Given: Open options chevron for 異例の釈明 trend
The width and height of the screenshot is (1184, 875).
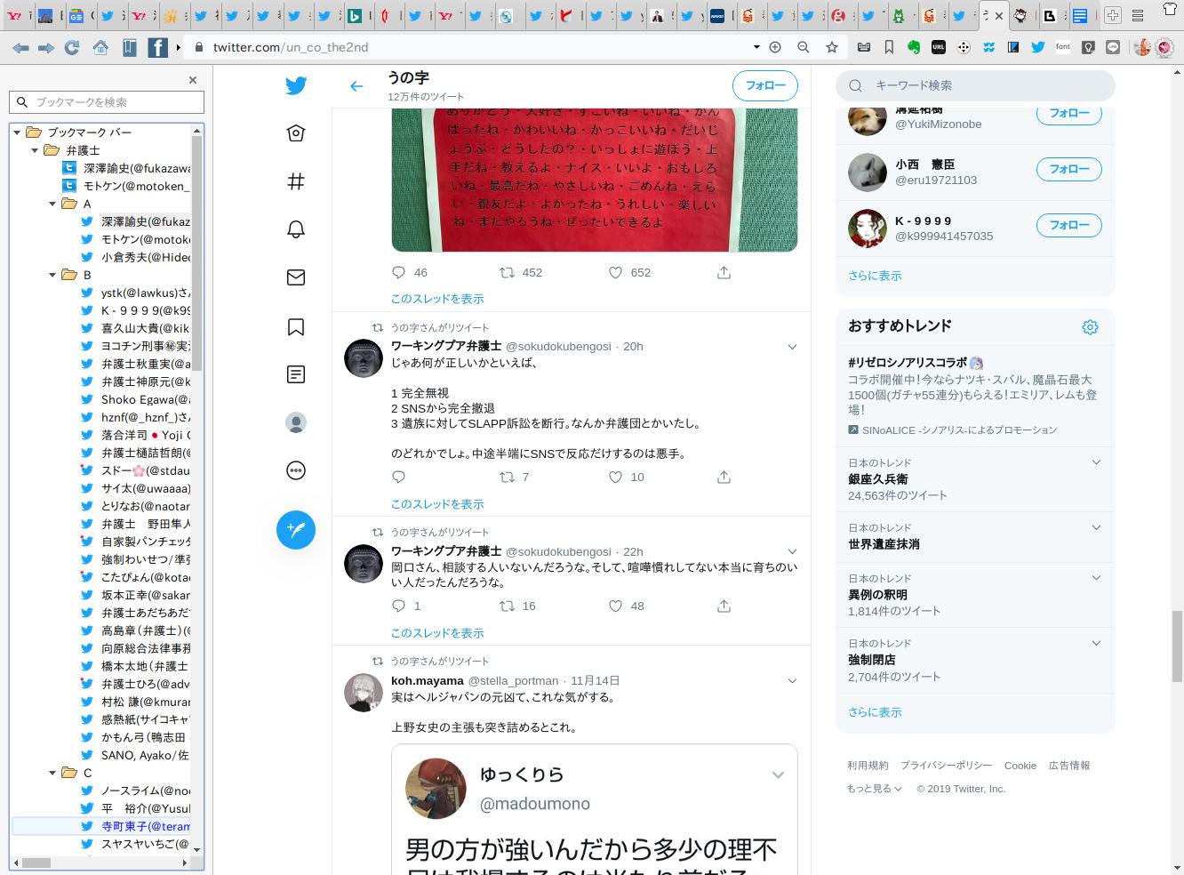Looking at the screenshot, I should click(1096, 578).
